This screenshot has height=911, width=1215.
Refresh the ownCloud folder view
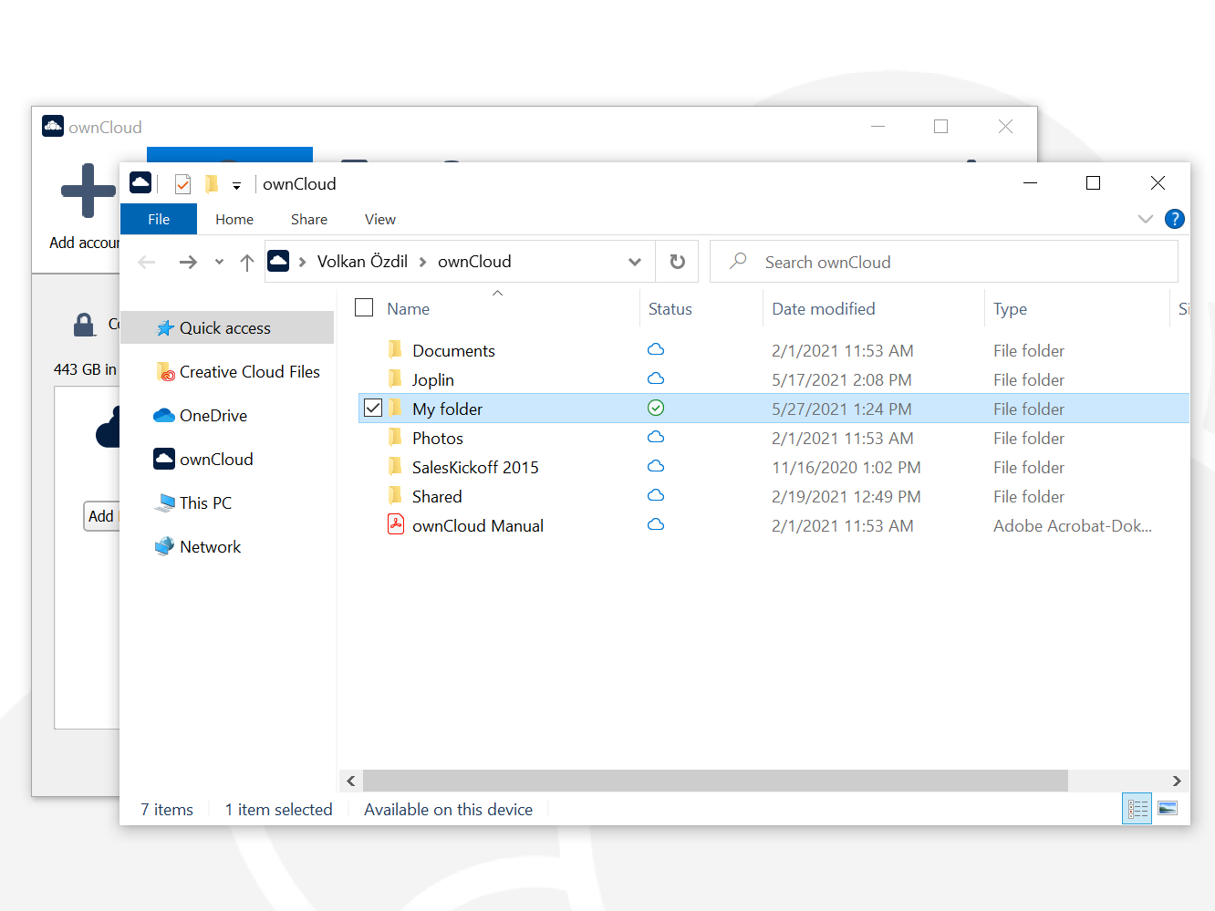coord(677,262)
